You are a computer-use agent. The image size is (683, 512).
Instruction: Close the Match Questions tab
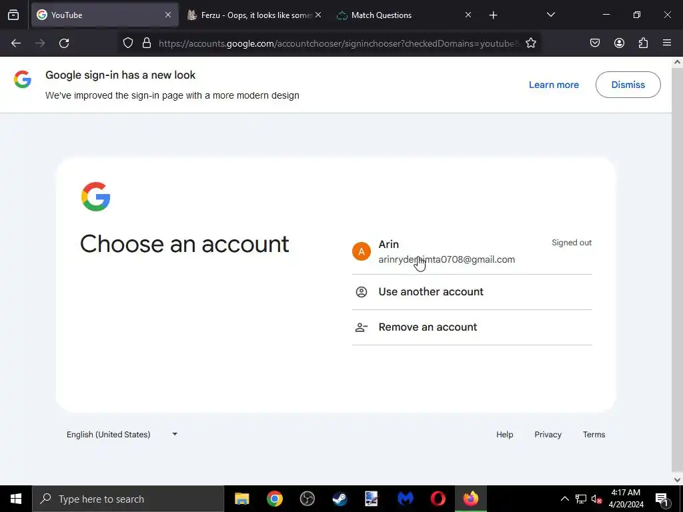468,15
